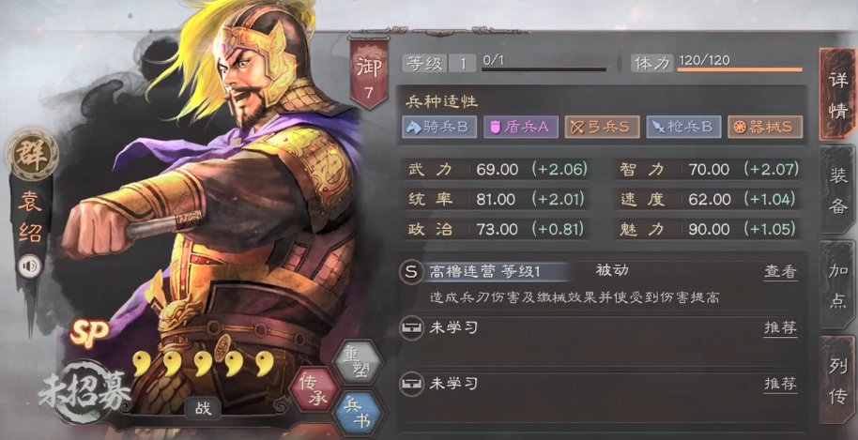Select the second unlearned skill slot icon
This screenshot has width=858, height=440.
(411, 384)
